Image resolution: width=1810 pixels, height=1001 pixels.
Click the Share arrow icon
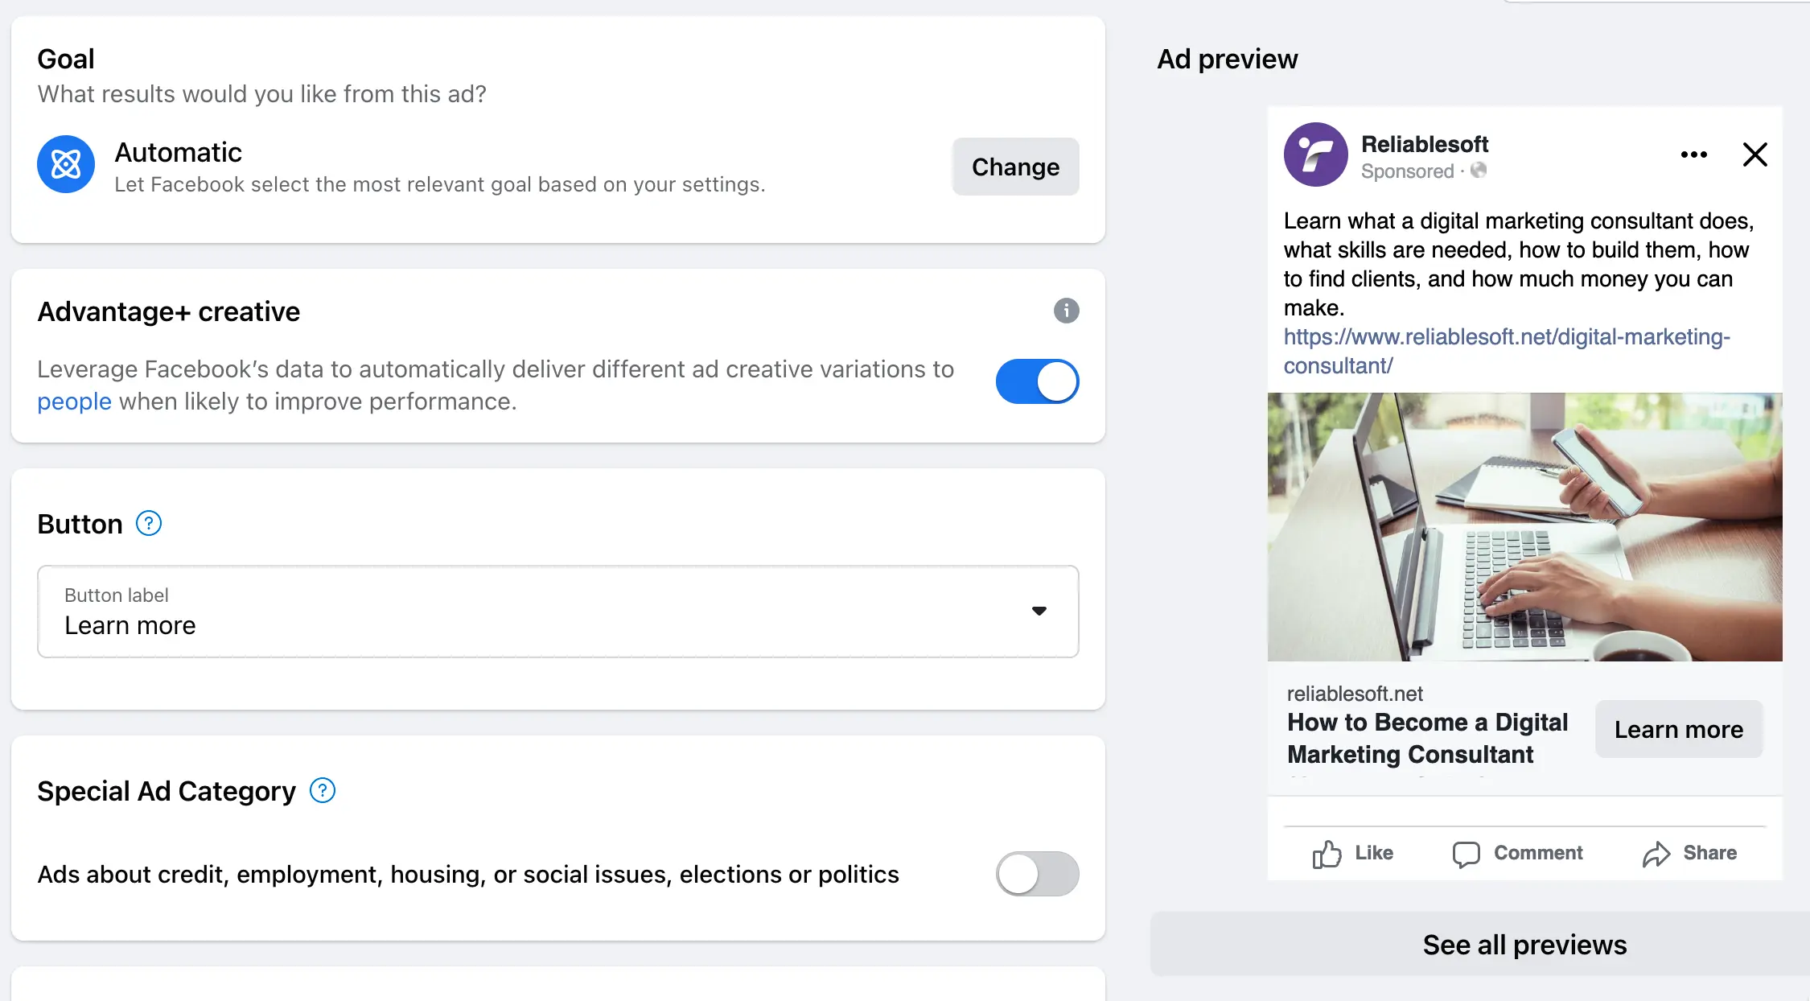[x=1656, y=854]
